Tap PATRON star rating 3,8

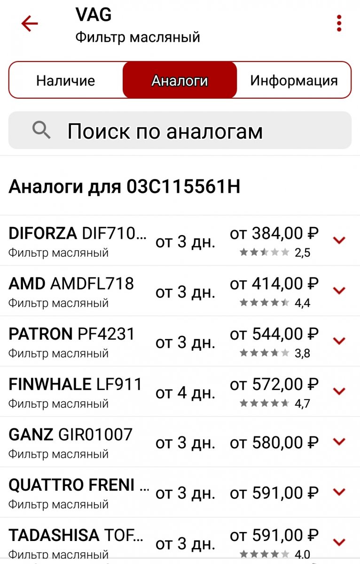(275, 353)
